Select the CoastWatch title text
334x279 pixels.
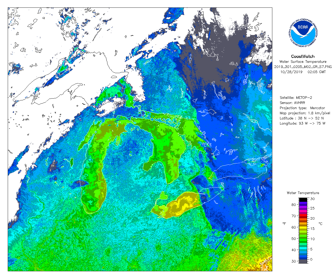[303, 56]
